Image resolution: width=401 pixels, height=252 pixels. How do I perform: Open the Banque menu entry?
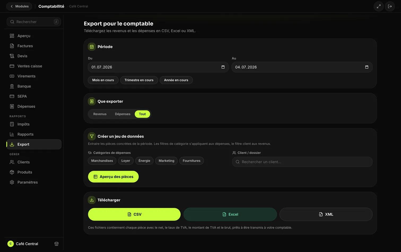[x=34, y=86]
